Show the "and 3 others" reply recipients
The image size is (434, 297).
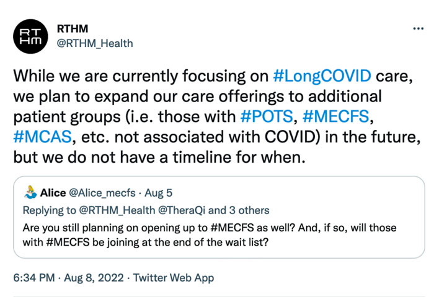(x=239, y=210)
